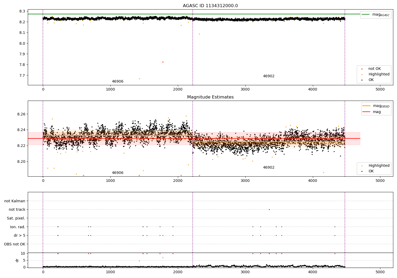
Task: Click the green line sample in the mag AGASC legend
Action: 366,15
